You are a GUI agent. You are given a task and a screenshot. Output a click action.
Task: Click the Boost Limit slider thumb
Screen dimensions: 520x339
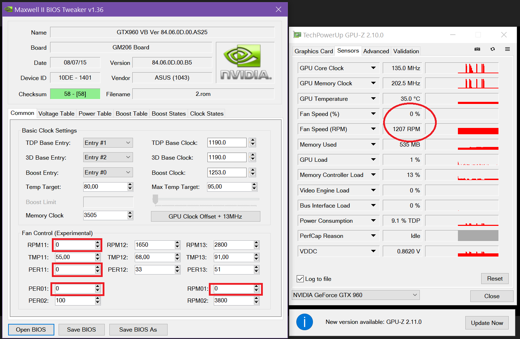[155, 199]
